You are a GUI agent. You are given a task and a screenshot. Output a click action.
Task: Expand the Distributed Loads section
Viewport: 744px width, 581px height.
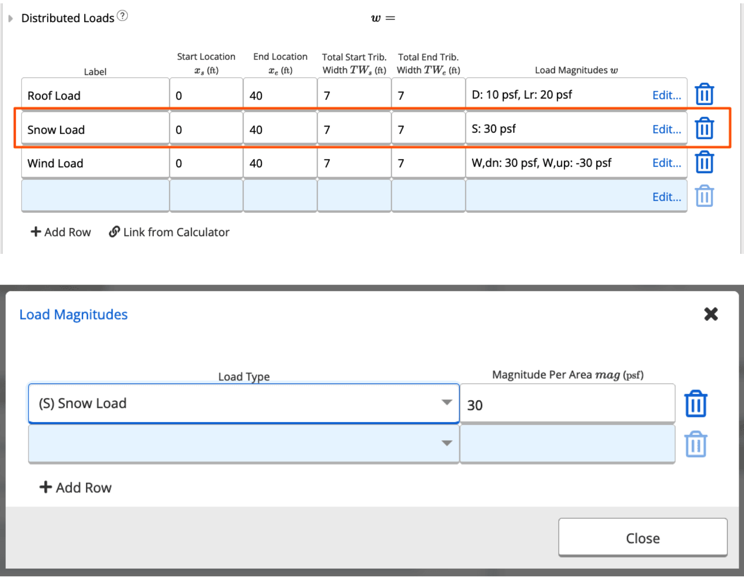pyautogui.click(x=11, y=19)
